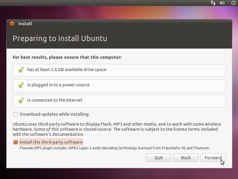
Task: Open the network connections indicator
Action: pyautogui.click(x=213, y=3)
